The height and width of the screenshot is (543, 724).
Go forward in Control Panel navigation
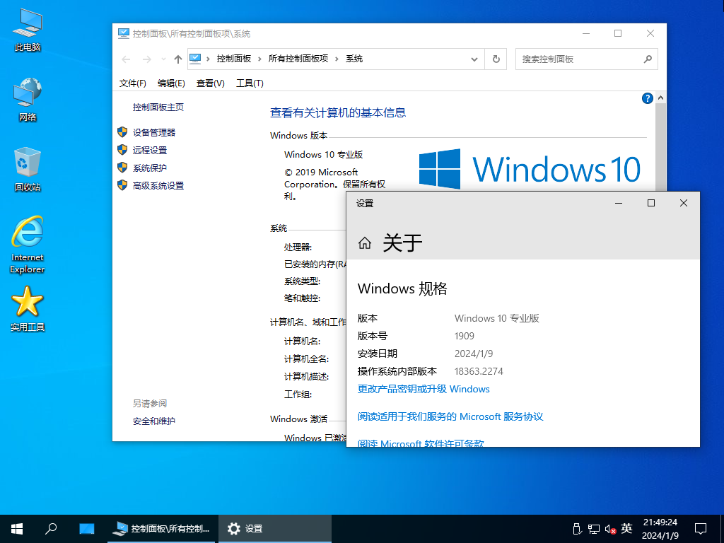[x=147, y=59]
